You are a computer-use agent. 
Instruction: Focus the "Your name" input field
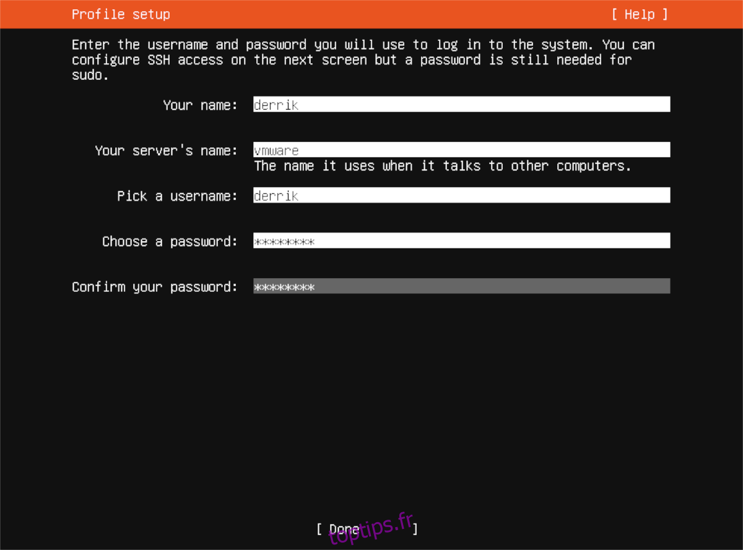pos(461,105)
